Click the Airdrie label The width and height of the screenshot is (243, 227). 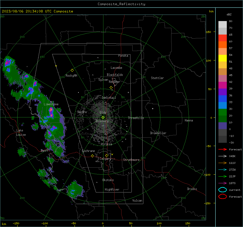coord(106,144)
